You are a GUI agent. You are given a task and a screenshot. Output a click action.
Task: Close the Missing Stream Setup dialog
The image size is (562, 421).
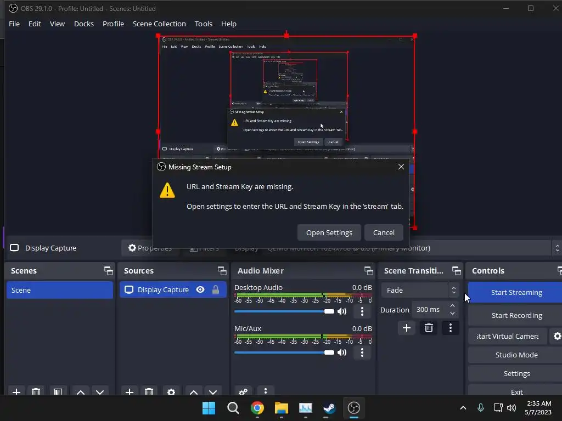(x=401, y=167)
